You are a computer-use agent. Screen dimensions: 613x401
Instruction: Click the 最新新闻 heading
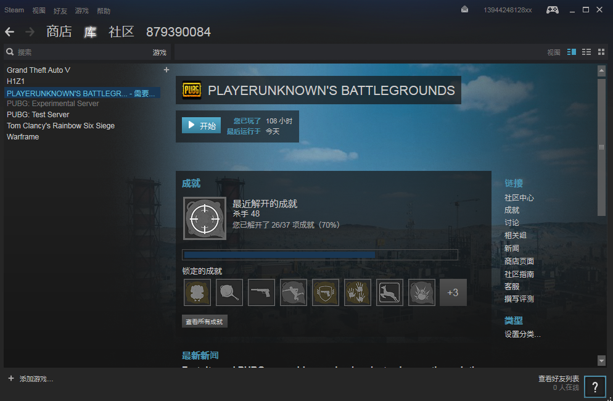[200, 355]
